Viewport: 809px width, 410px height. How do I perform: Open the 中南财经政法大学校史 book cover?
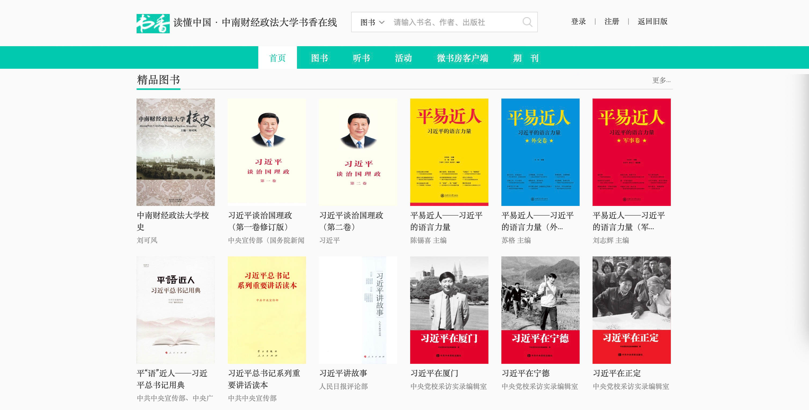pyautogui.click(x=175, y=152)
